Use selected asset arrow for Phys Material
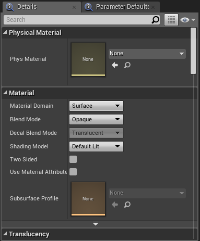Viewport: 200px width, 241px height. pos(115,65)
